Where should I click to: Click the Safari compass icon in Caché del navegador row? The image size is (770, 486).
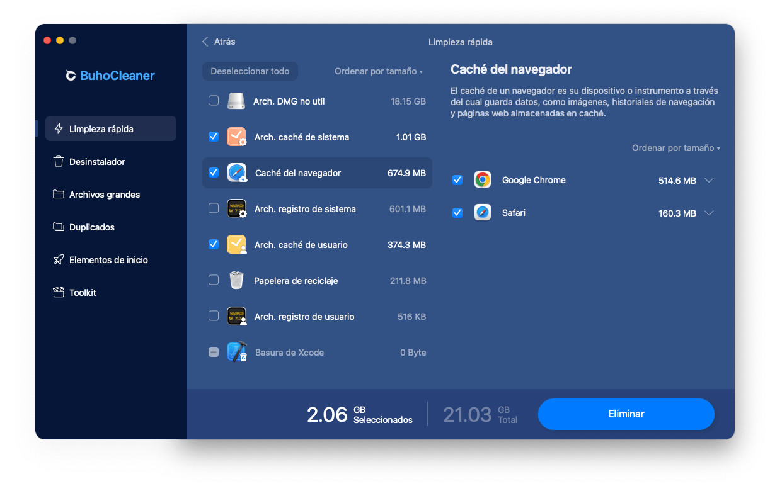(x=237, y=172)
